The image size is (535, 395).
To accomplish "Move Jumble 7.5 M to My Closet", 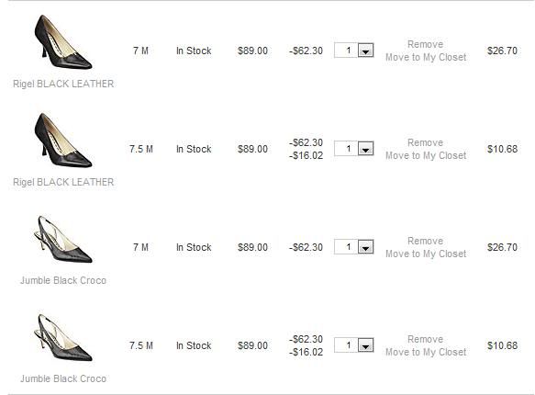I will pos(426,353).
